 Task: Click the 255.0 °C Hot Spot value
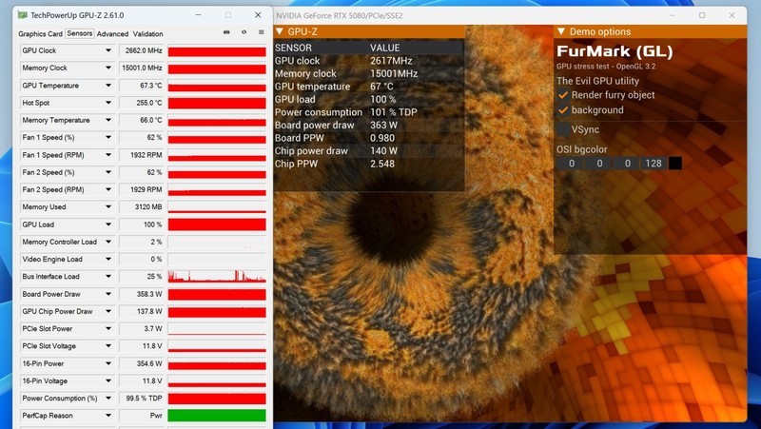141,103
